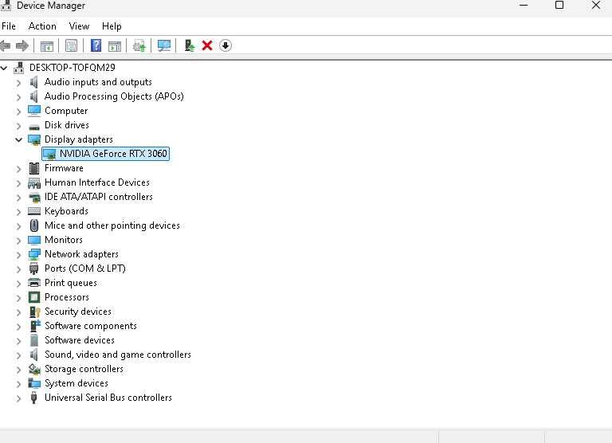Open the Action menu
This screenshot has height=443, width=612.
pos(42,26)
